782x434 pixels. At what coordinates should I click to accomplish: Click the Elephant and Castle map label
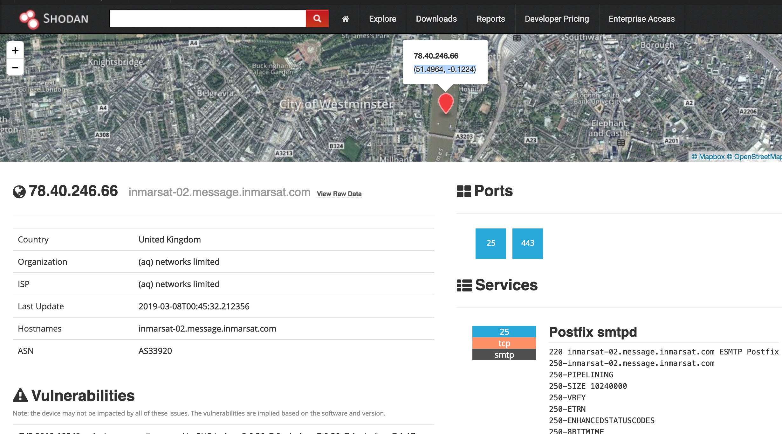609,128
